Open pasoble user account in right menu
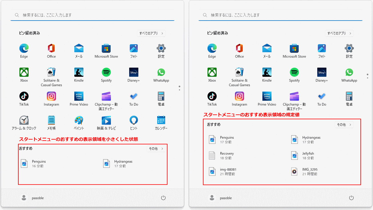Screen dimensions: 373x210 (220, 198)
